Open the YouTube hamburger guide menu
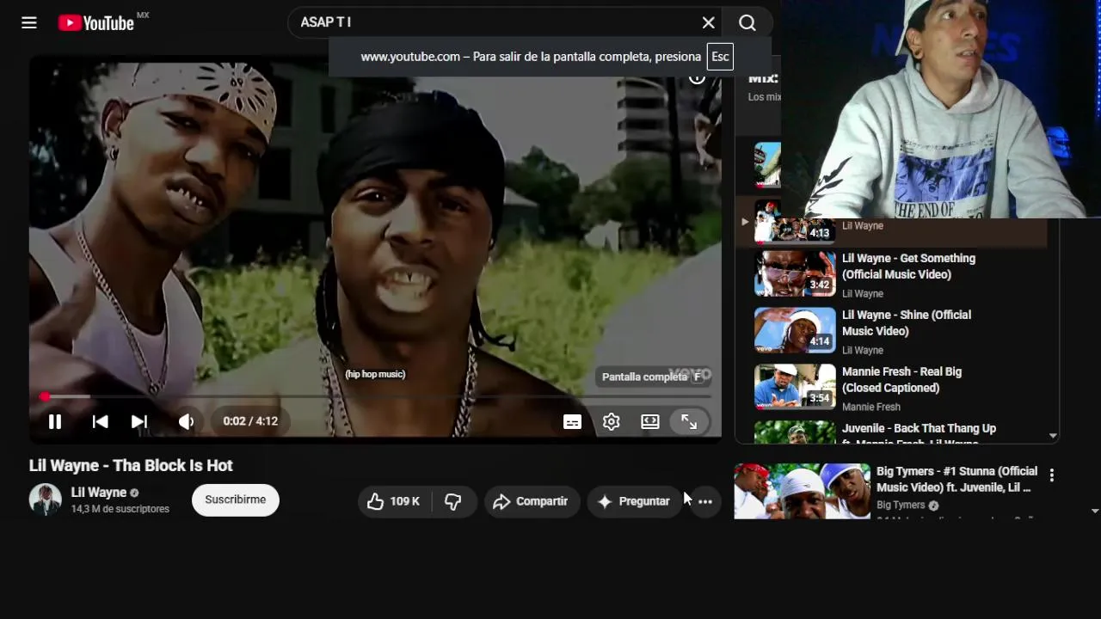The width and height of the screenshot is (1101, 619). (29, 23)
